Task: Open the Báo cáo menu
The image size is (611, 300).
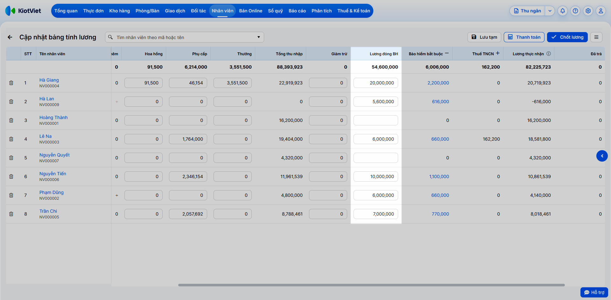Action: coord(297,11)
